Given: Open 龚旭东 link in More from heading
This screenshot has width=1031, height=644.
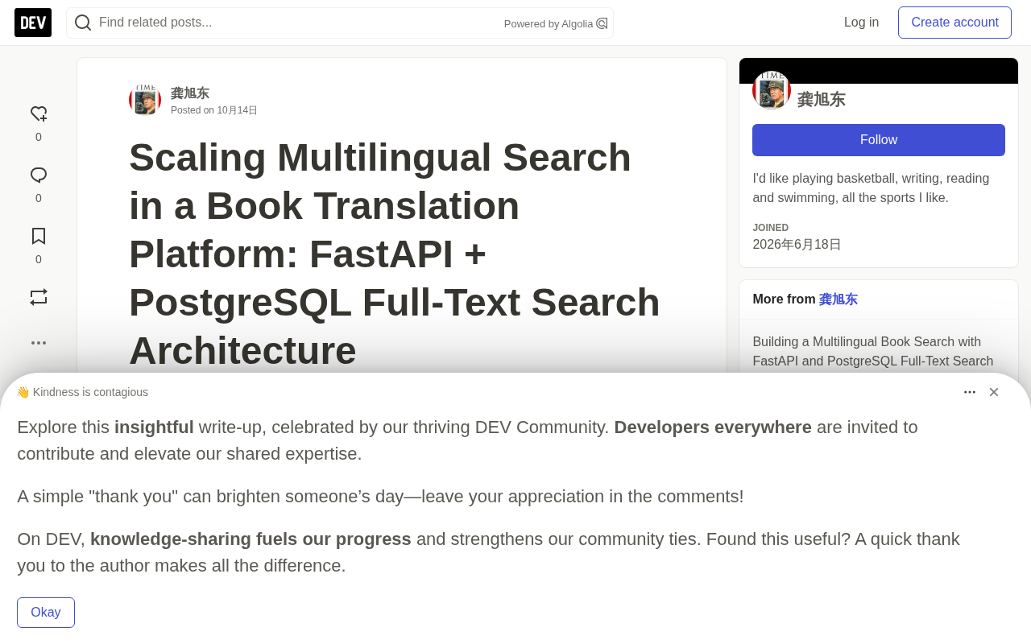Looking at the screenshot, I should click(838, 299).
